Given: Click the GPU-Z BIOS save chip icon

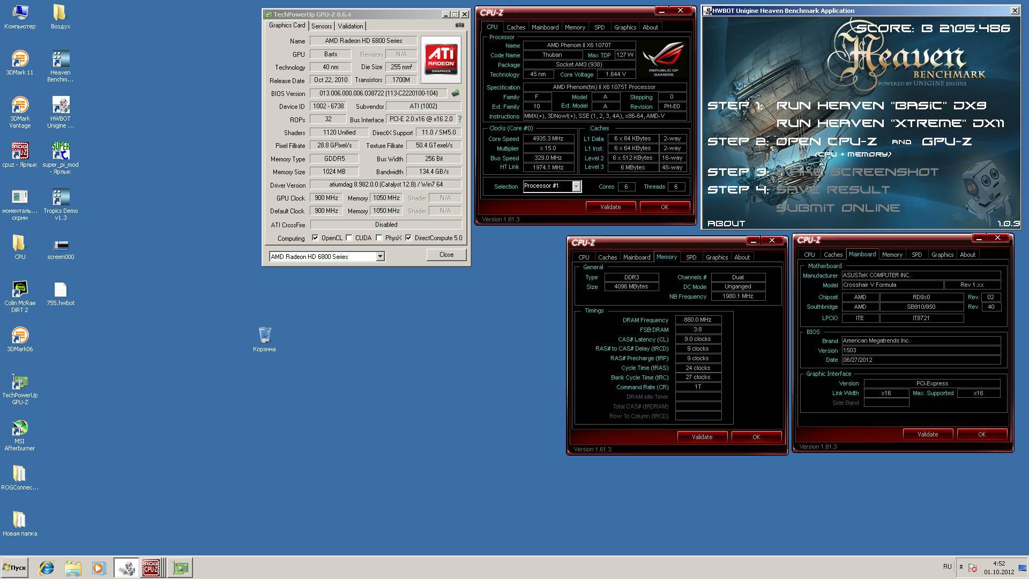Looking at the screenshot, I should [x=456, y=93].
